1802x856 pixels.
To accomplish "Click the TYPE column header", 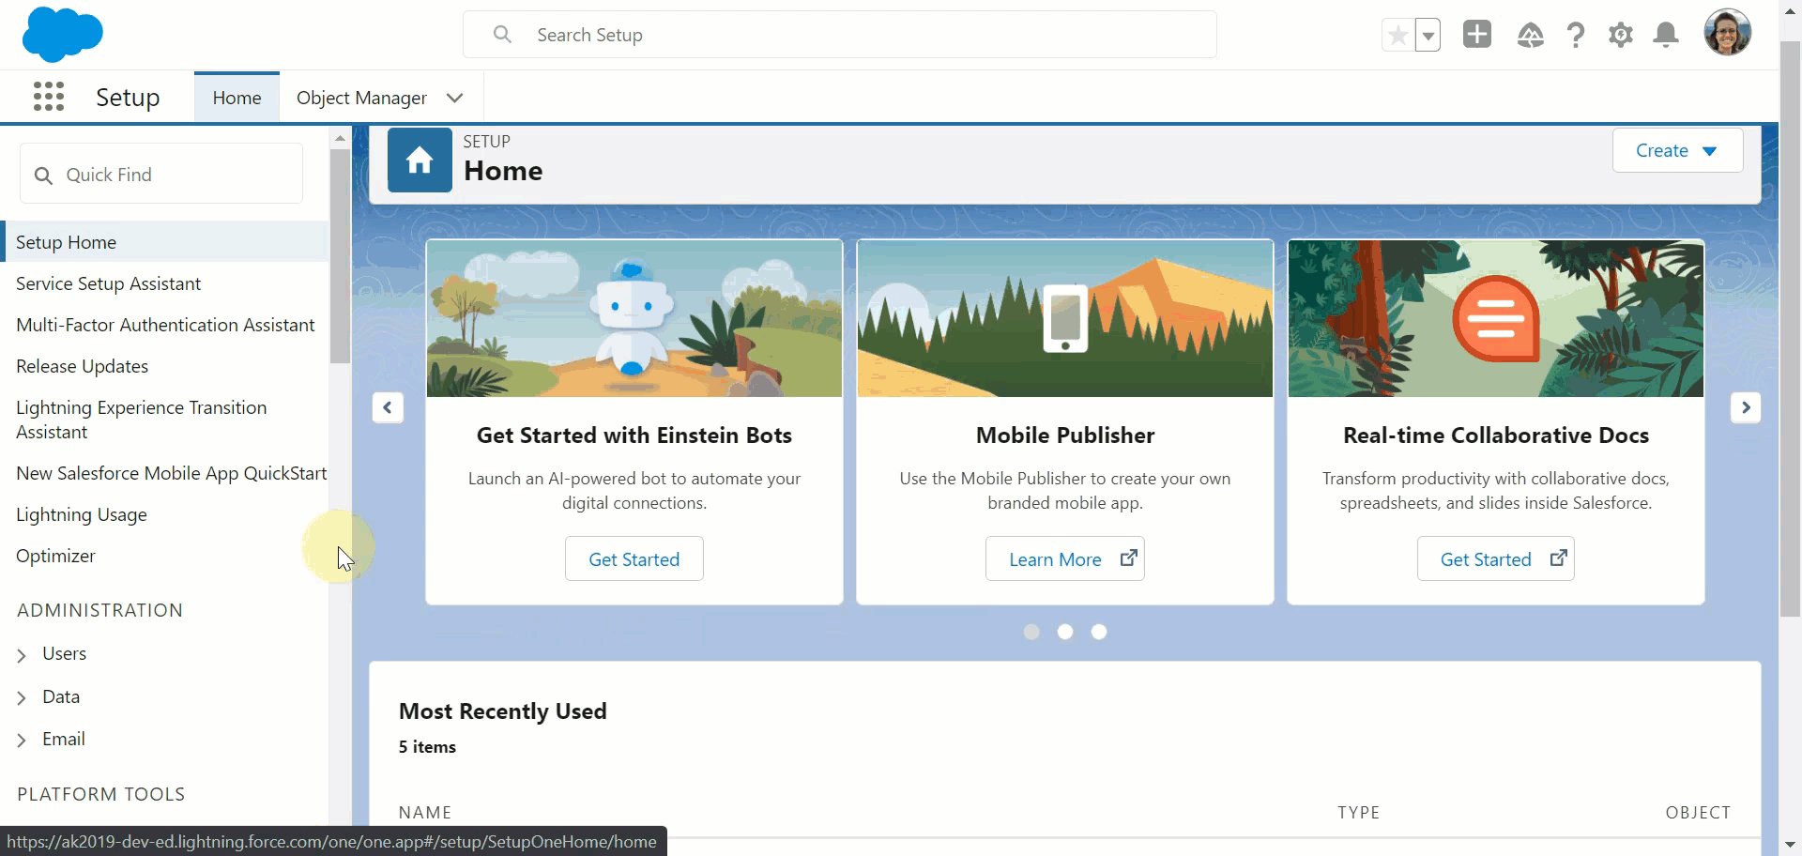I will (x=1358, y=813).
